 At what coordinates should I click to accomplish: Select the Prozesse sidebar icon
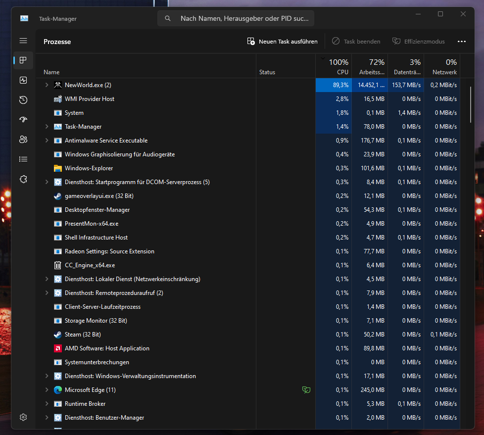(x=23, y=60)
